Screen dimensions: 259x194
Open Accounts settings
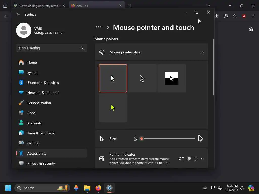coord(52,123)
